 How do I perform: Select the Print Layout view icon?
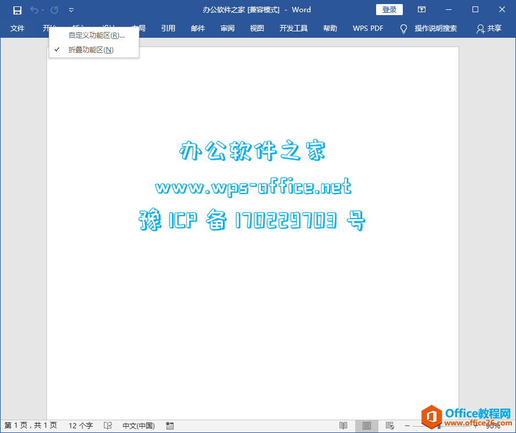[x=367, y=426]
